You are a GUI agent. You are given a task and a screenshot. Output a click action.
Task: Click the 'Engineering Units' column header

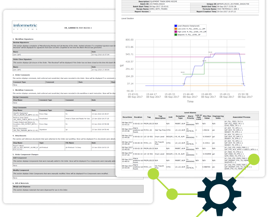[x=218, y=117]
